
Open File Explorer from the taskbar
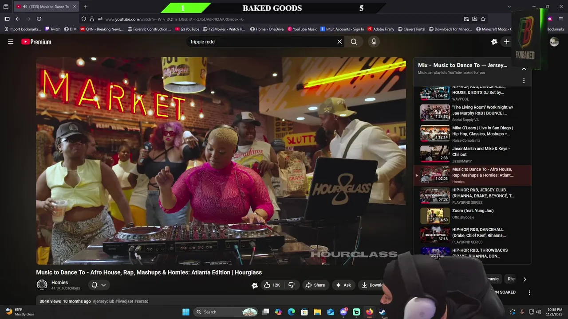(317, 312)
